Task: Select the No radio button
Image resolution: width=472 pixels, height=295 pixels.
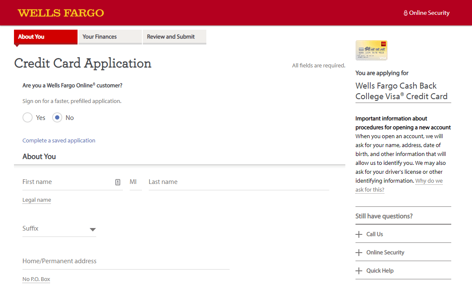Action: pyautogui.click(x=57, y=118)
